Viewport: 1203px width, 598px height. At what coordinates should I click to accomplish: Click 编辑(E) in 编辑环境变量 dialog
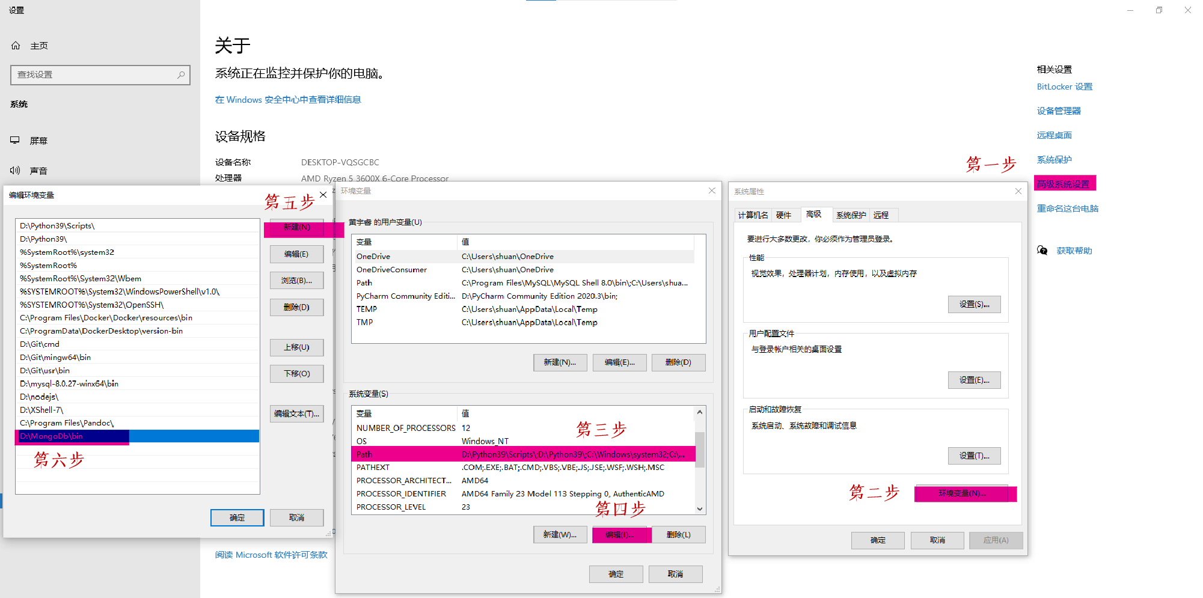coord(297,254)
